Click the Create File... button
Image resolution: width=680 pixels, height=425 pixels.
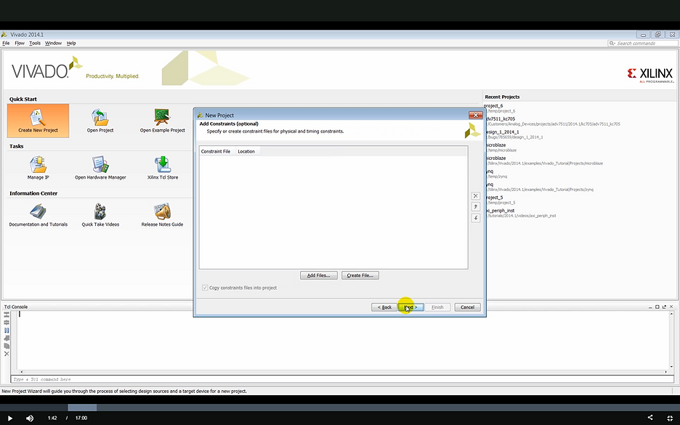(x=360, y=275)
